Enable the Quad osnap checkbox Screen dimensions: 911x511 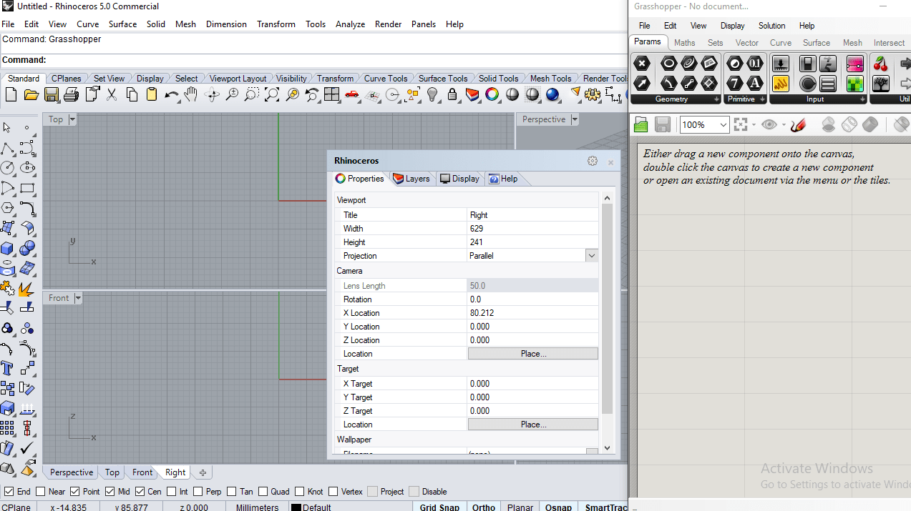click(x=263, y=492)
